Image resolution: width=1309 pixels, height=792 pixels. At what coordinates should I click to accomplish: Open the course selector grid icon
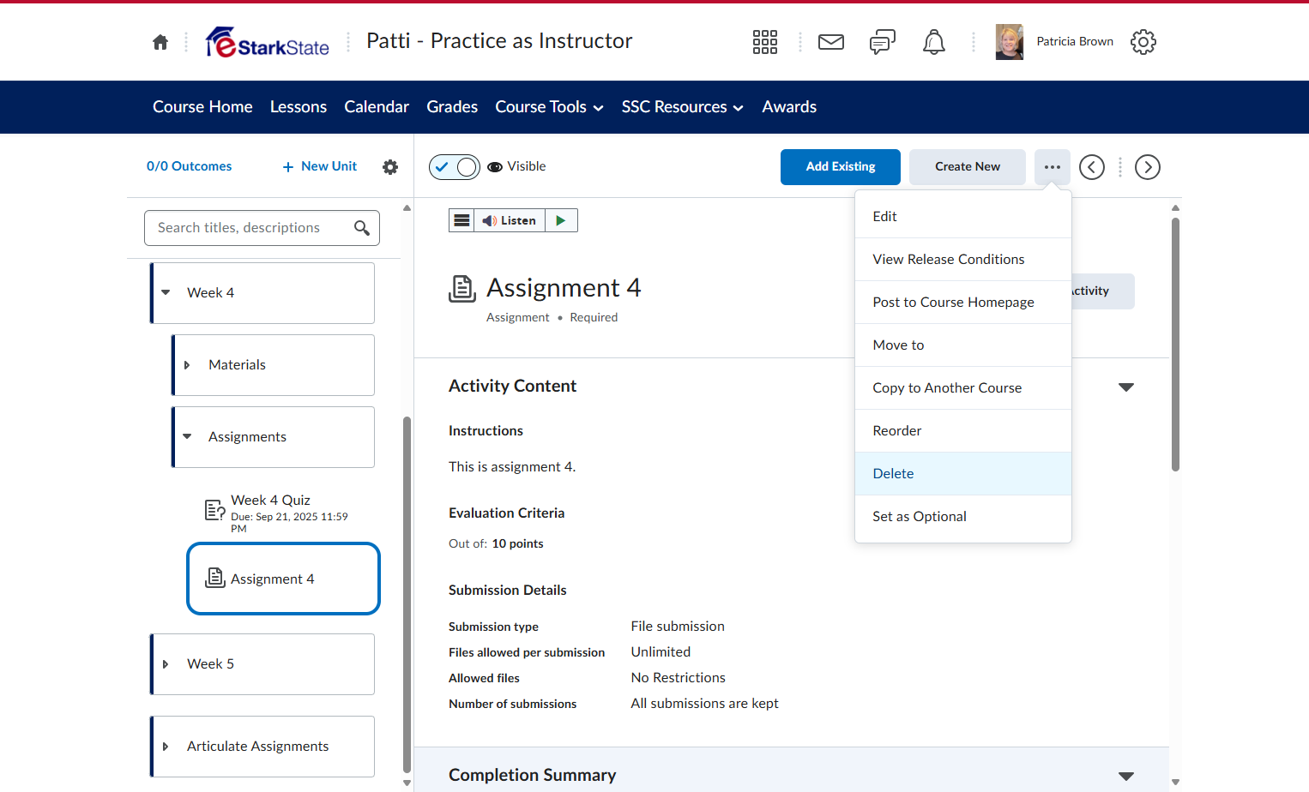(764, 42)
